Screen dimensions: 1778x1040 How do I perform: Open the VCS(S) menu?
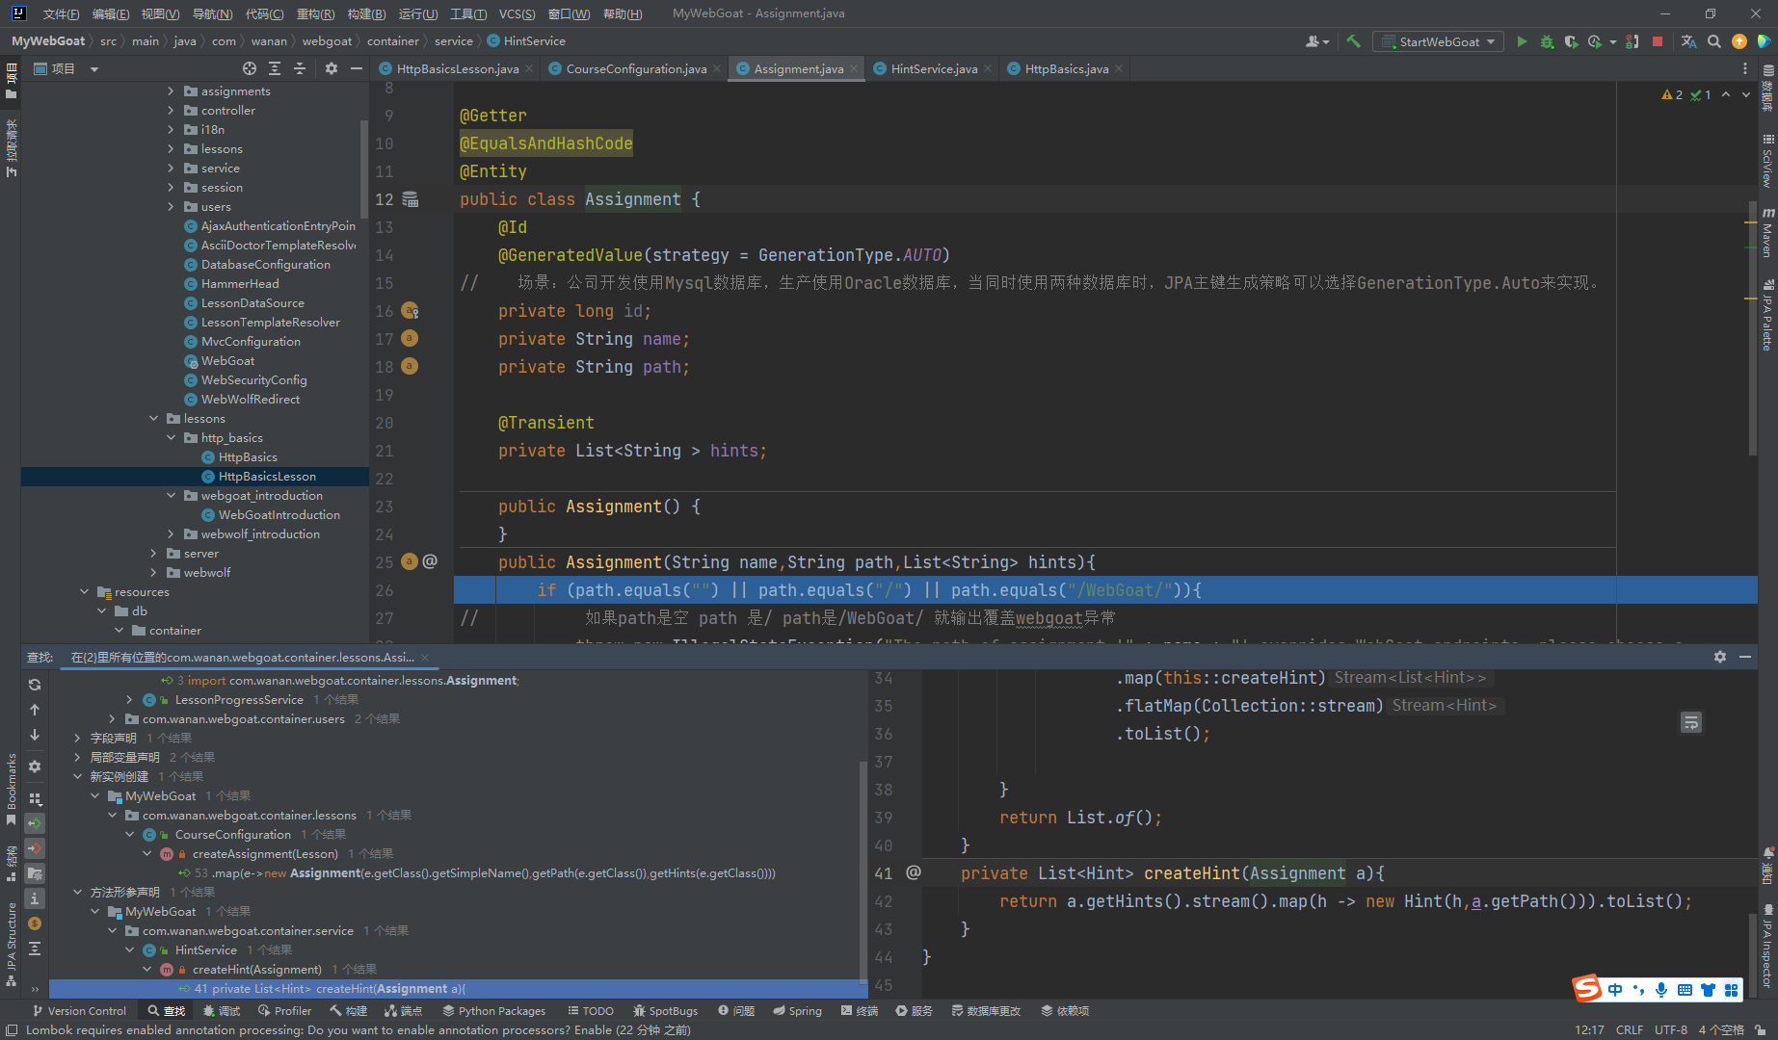tap(517, 13)
